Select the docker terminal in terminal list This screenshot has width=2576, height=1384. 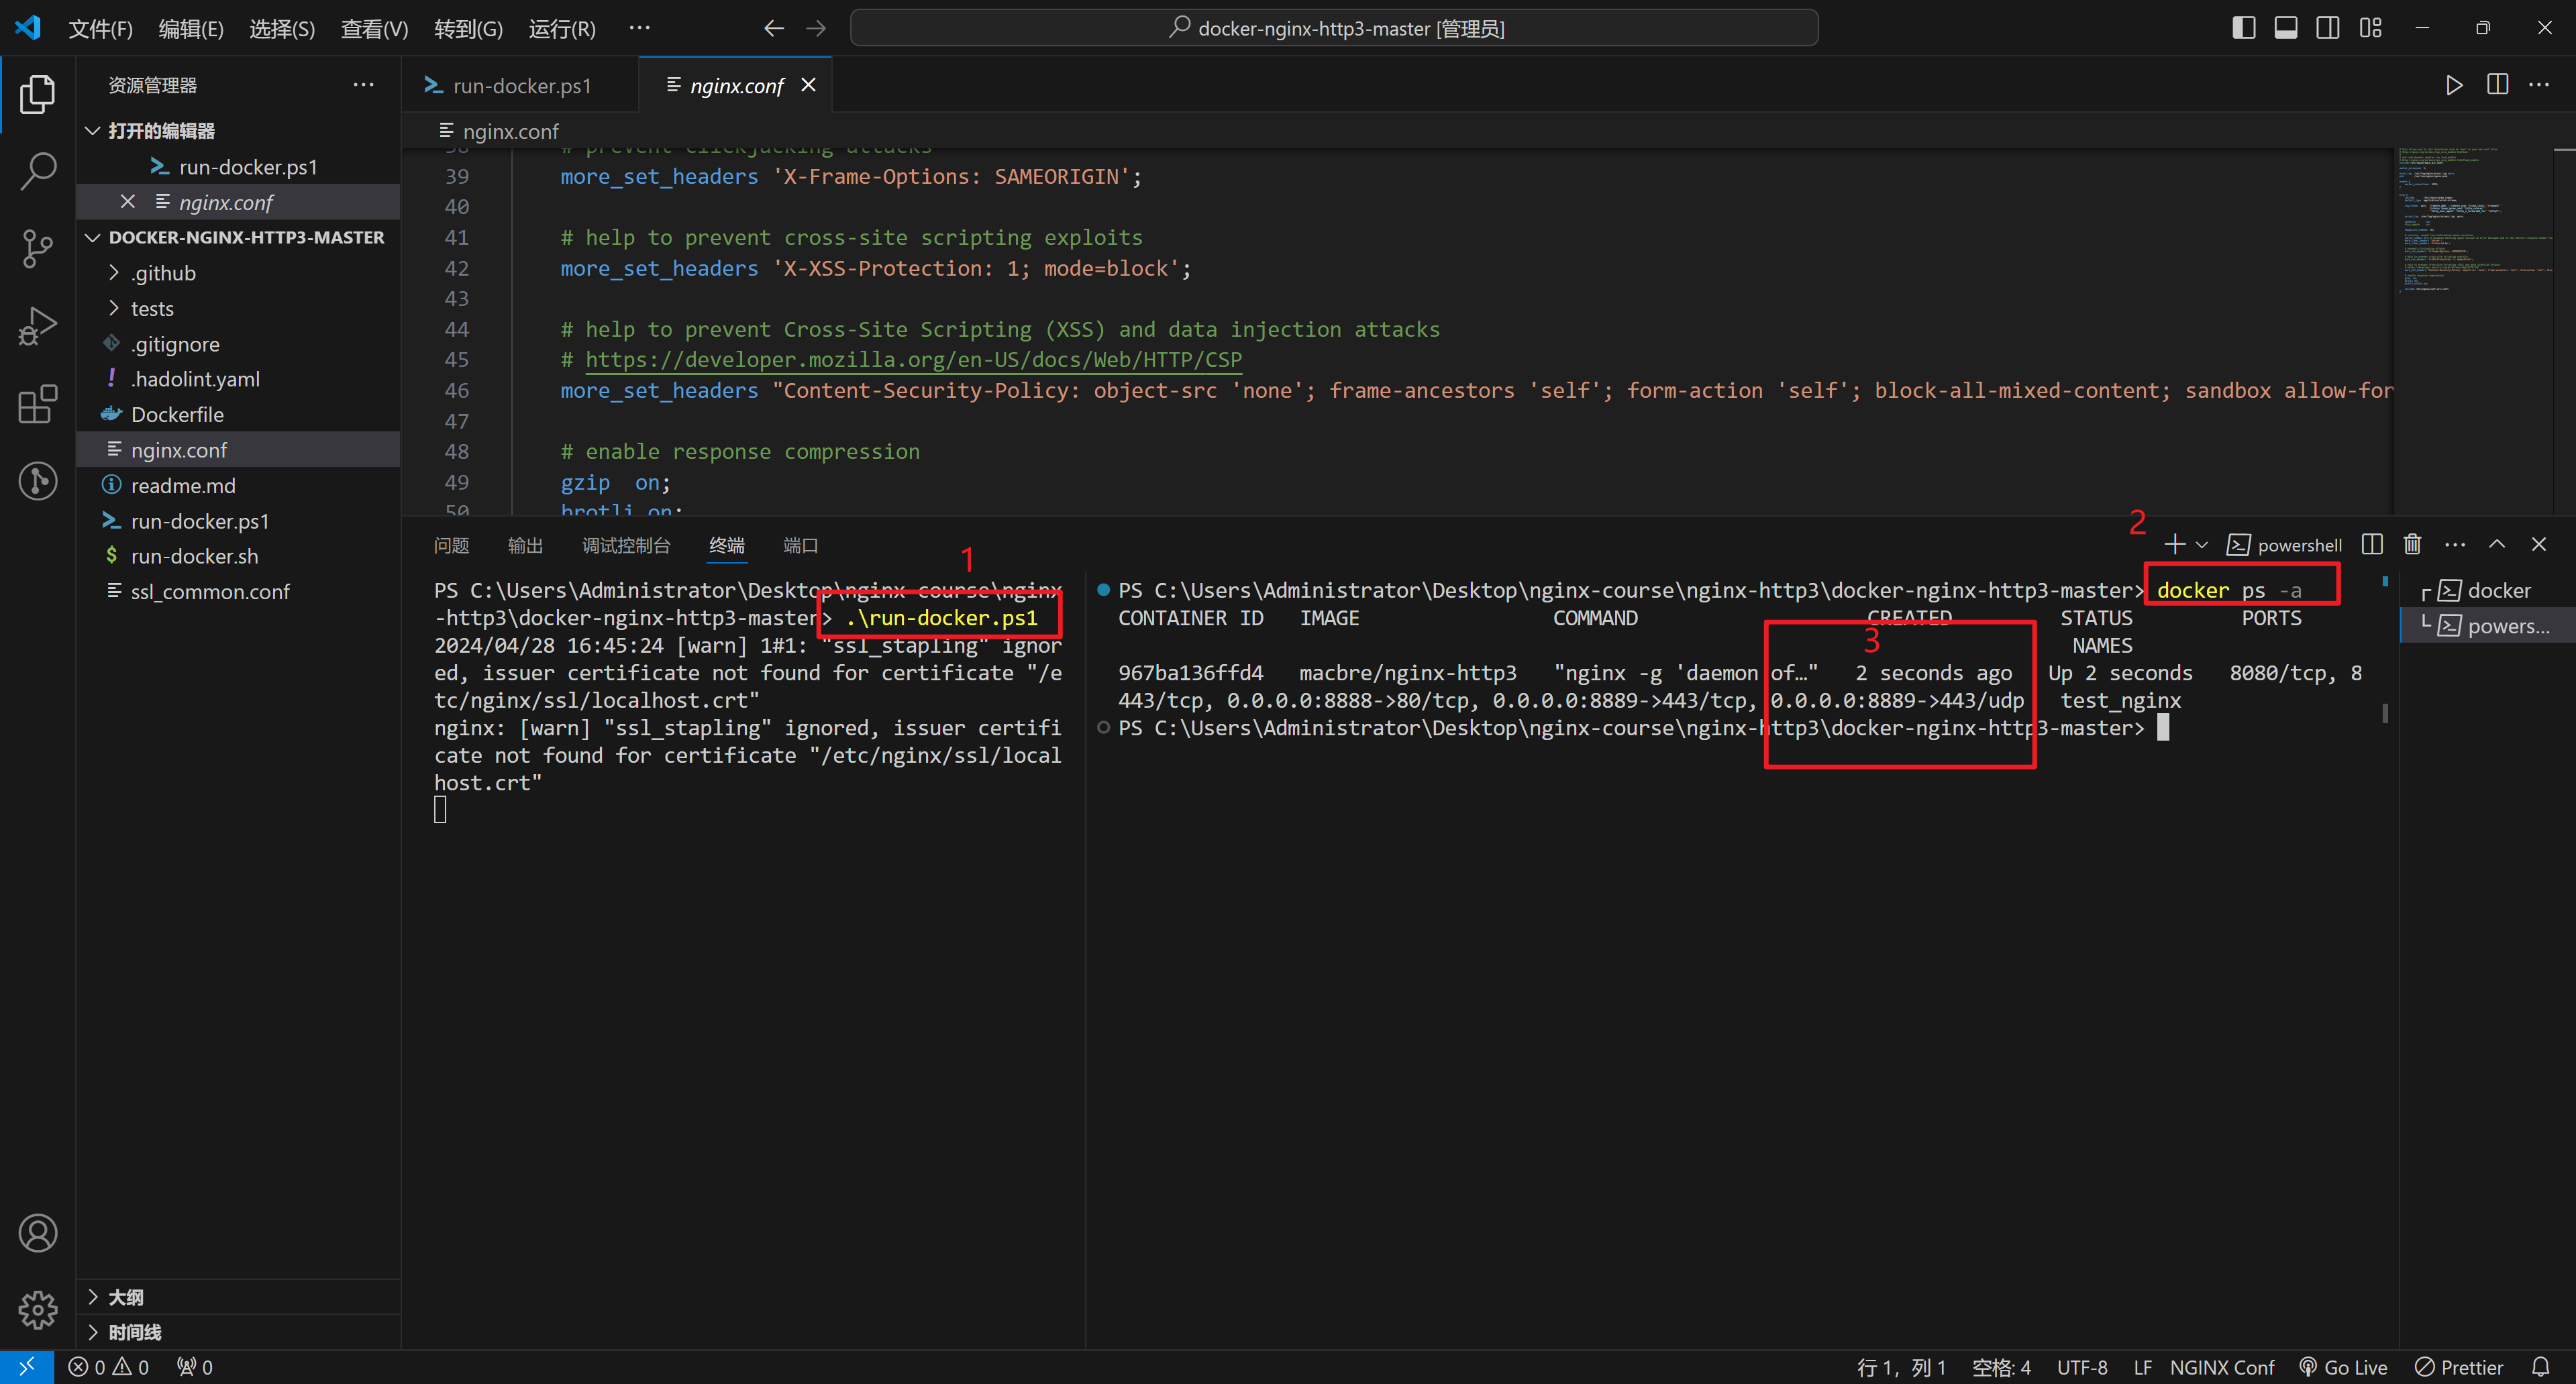click(x=2487, y=590)
